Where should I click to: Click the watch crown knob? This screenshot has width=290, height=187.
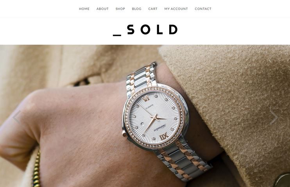(x=124, y=134)
